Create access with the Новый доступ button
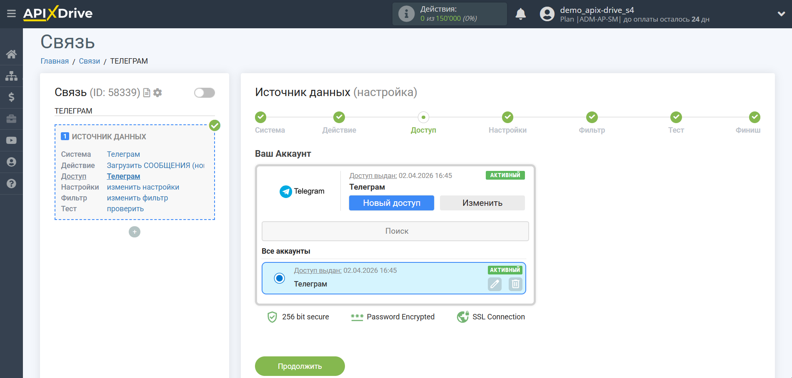 391,203
